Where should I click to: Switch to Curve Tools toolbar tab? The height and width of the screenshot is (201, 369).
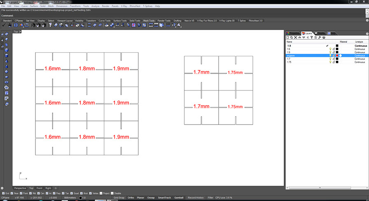(x=105, y=21)
